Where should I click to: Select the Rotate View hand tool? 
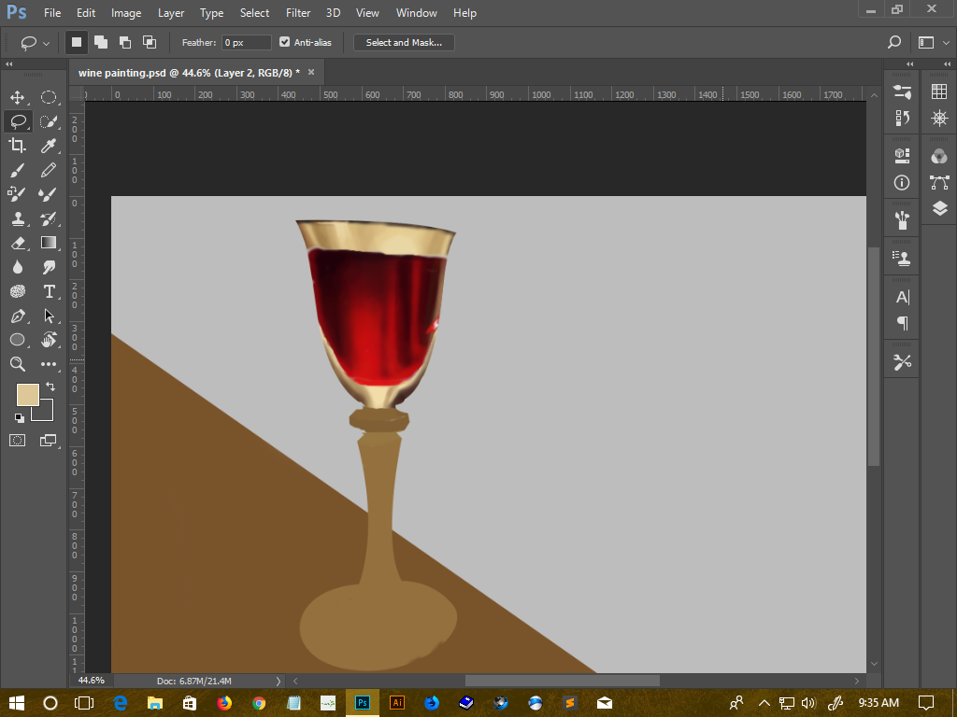[49, 340]
